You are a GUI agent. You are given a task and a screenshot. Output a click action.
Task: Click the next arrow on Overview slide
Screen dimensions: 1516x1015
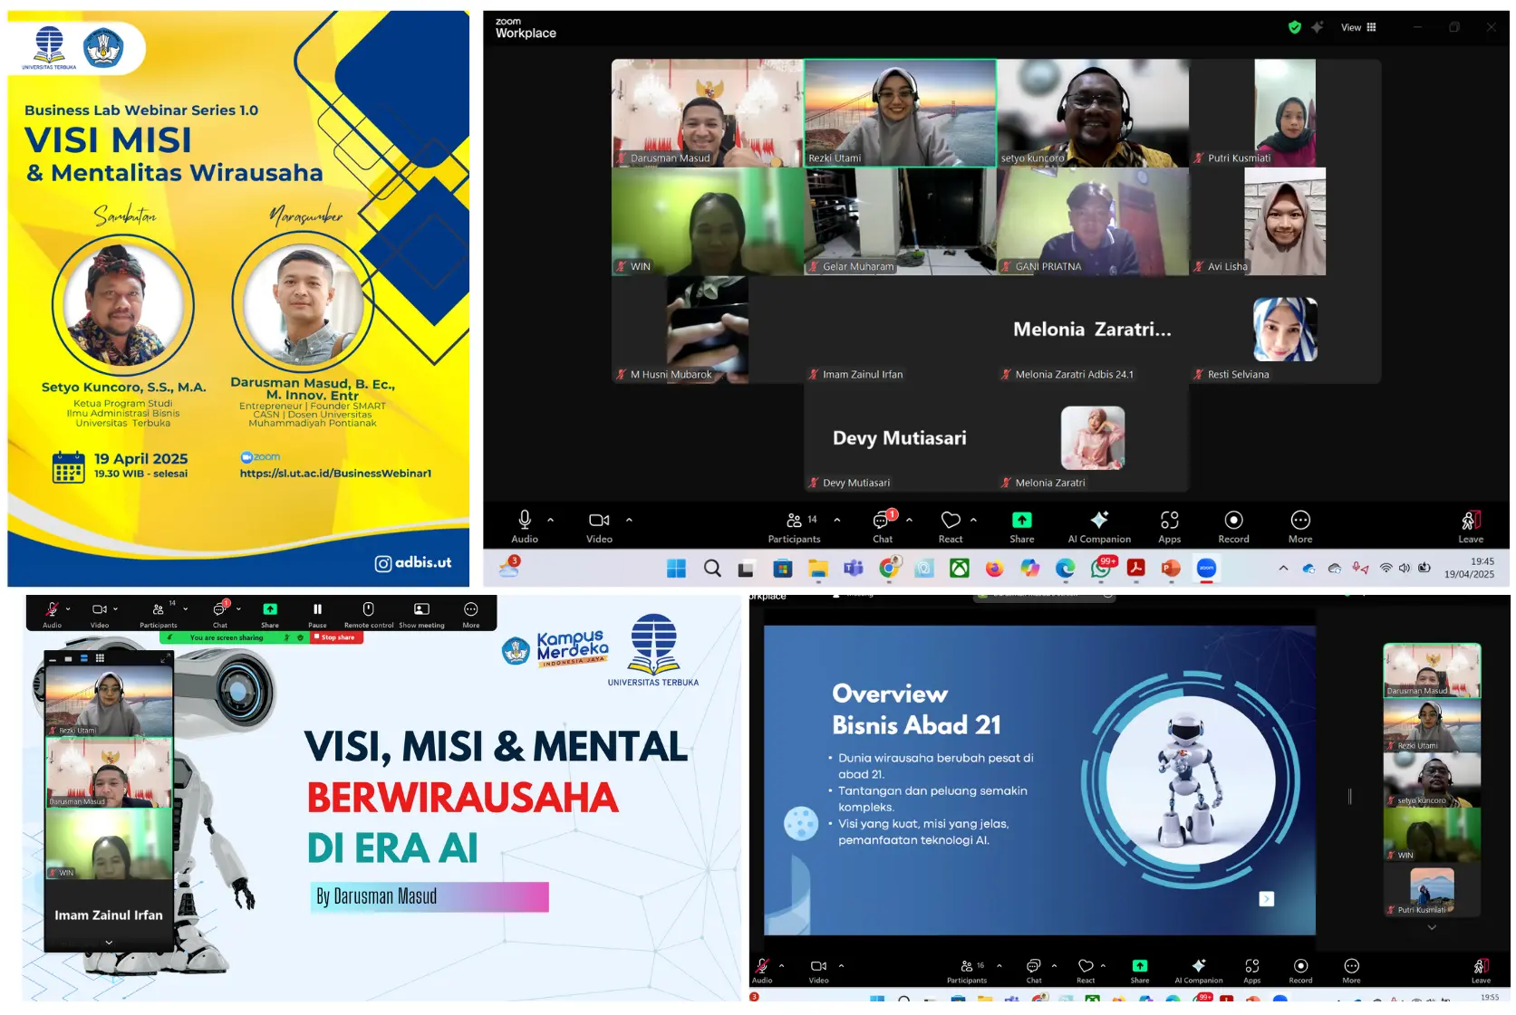click(1266, 898)
